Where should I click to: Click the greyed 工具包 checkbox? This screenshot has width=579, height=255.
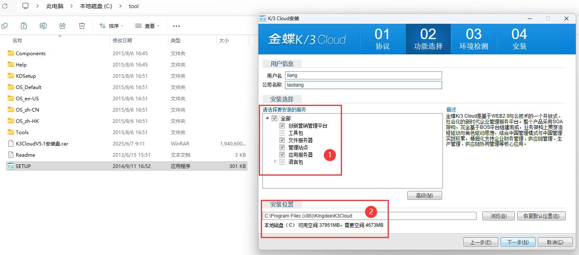282,133
